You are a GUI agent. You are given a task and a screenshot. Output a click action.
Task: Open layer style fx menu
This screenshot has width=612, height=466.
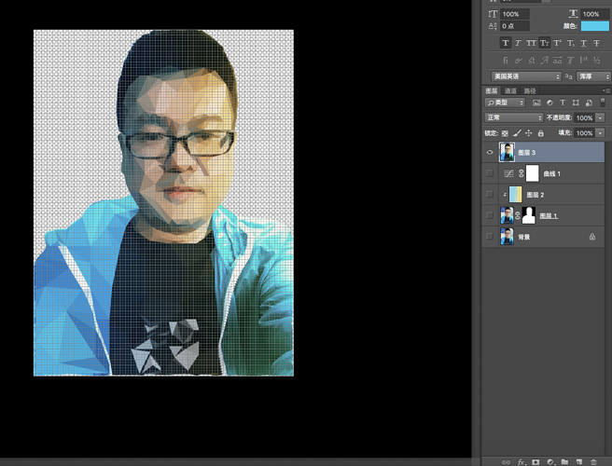(522, 461)
